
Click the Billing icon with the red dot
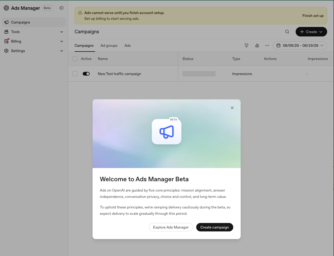coord(7,41)
